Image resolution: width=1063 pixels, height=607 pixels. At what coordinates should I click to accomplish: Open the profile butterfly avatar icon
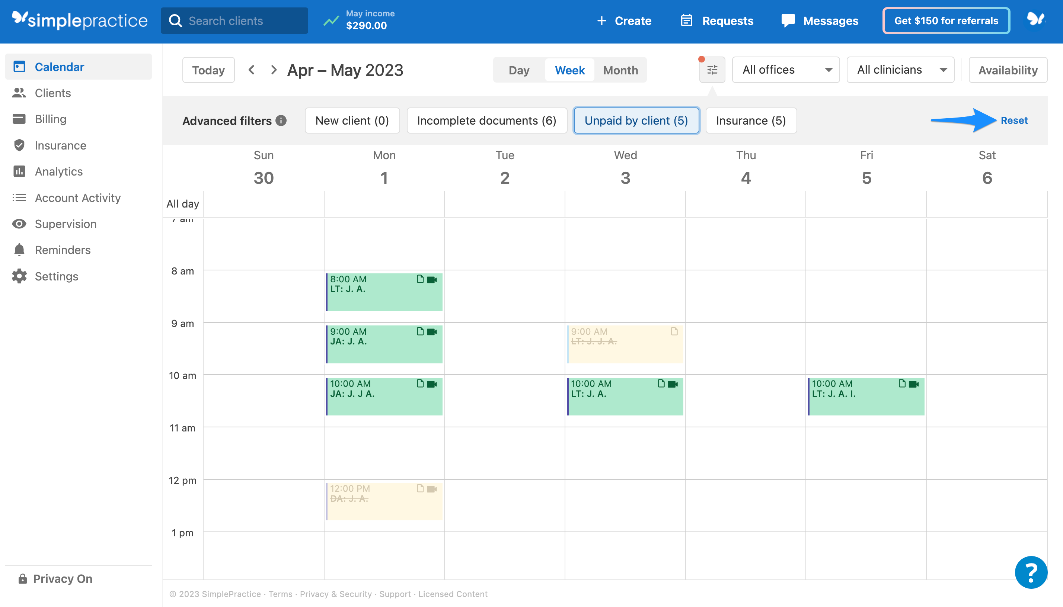pos(1035,20)
